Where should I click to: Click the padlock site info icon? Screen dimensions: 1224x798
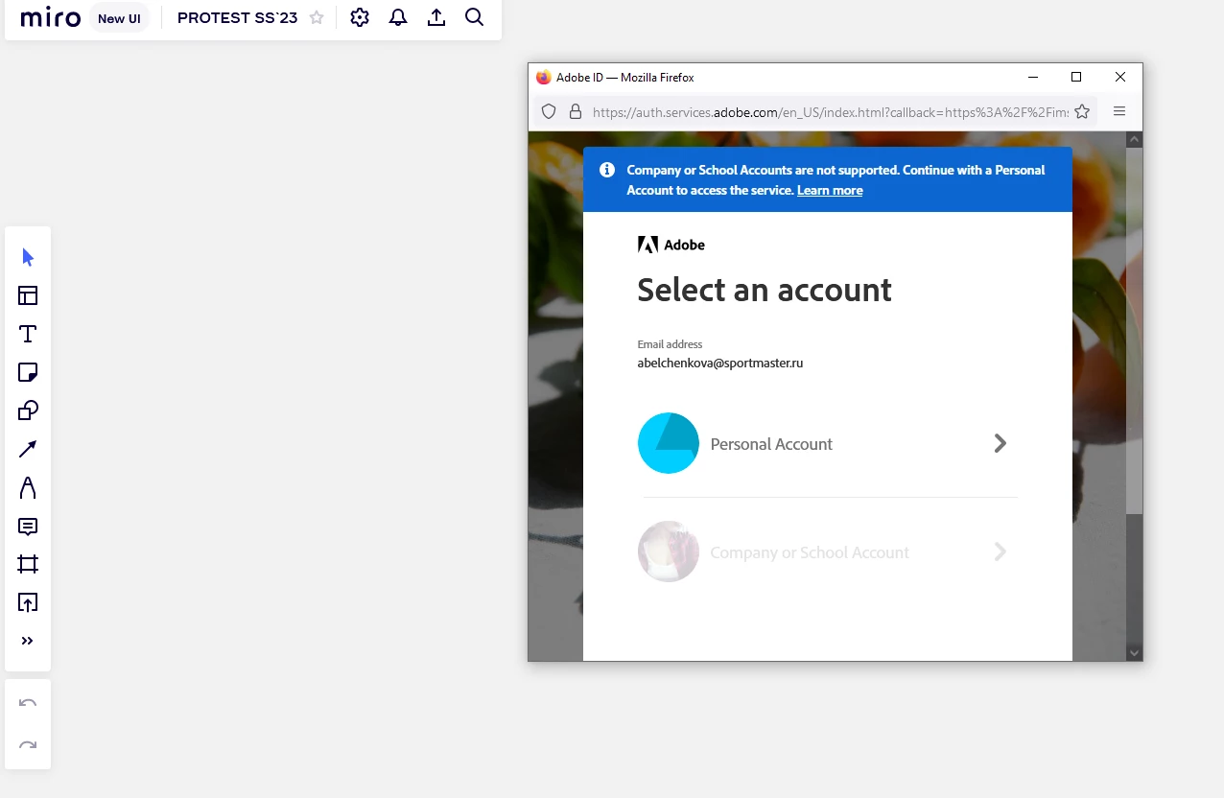tap(576, 111)
